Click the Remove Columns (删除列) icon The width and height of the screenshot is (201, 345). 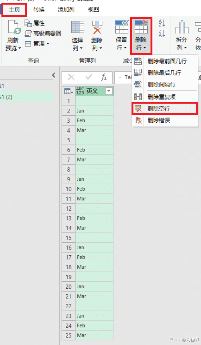97,27
